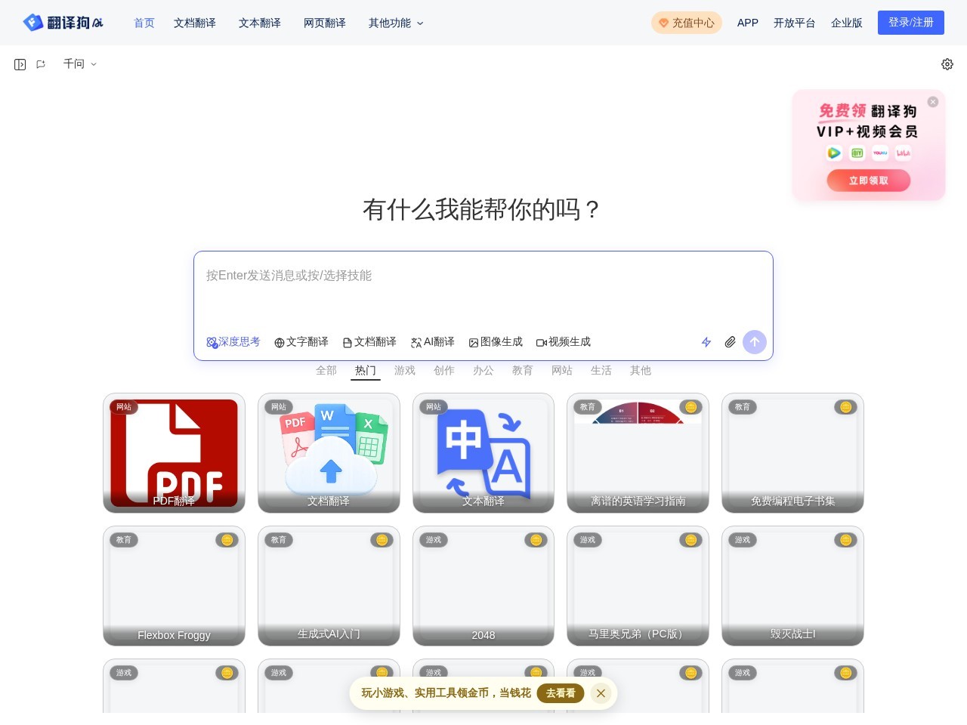This screenshot has width=967, height=725.
Task: Switch to the 网站 category tab
Action: [562, 370]
